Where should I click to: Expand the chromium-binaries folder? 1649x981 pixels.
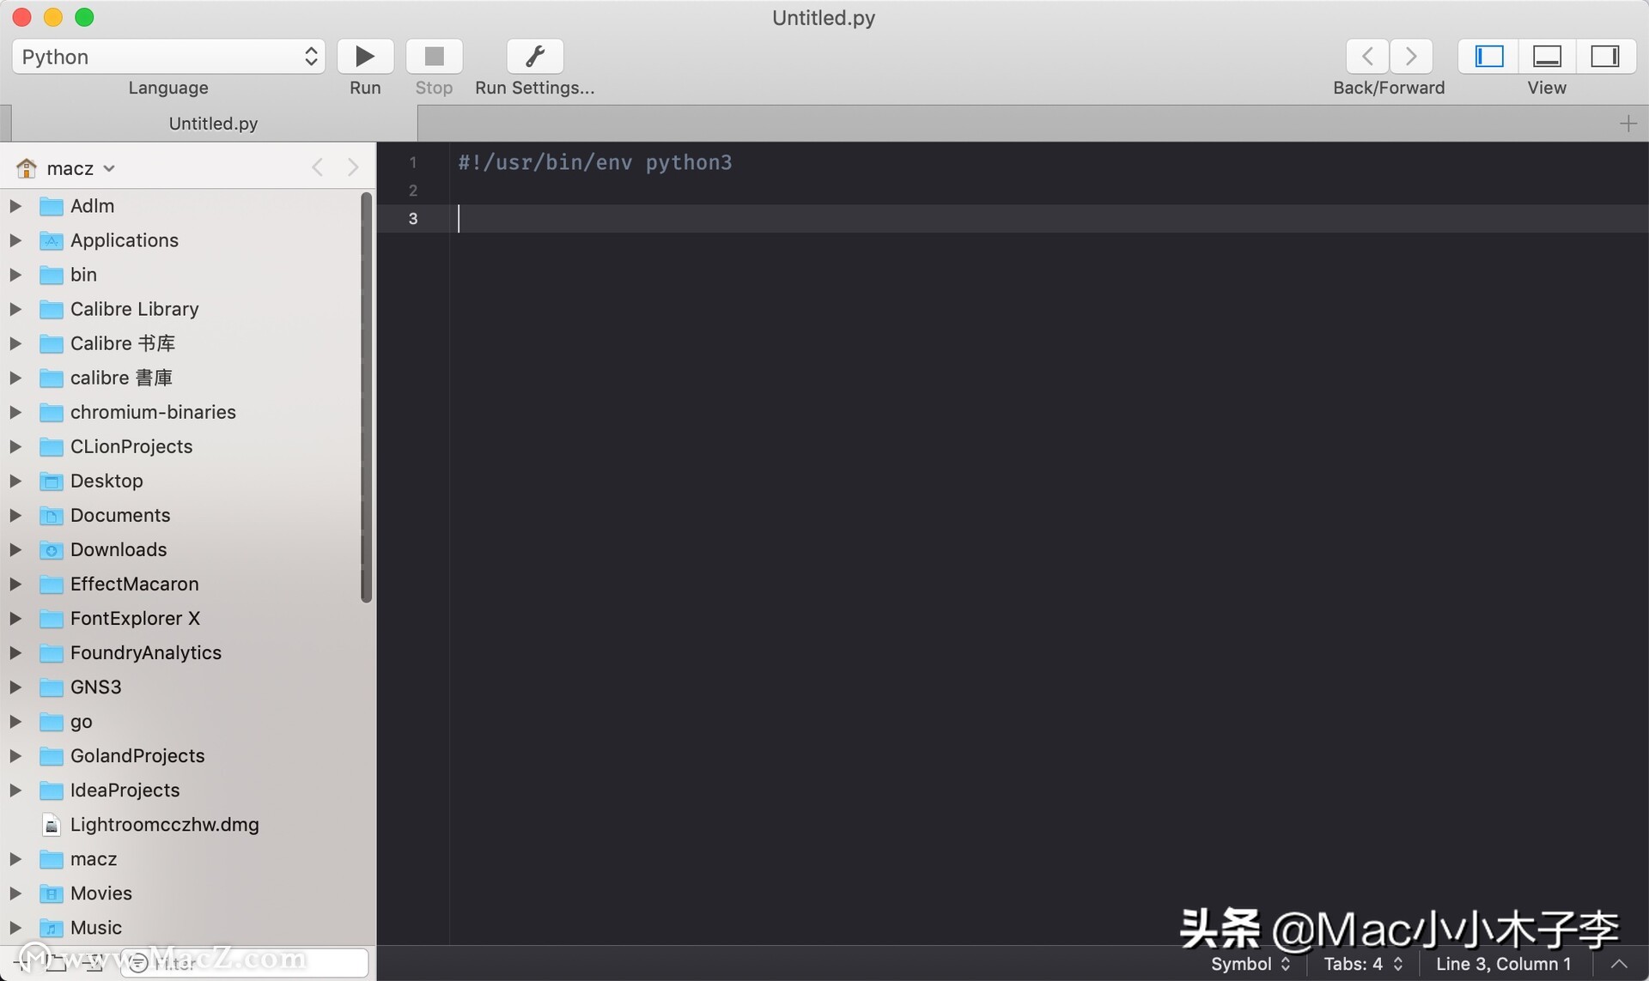tap(15, 412)
